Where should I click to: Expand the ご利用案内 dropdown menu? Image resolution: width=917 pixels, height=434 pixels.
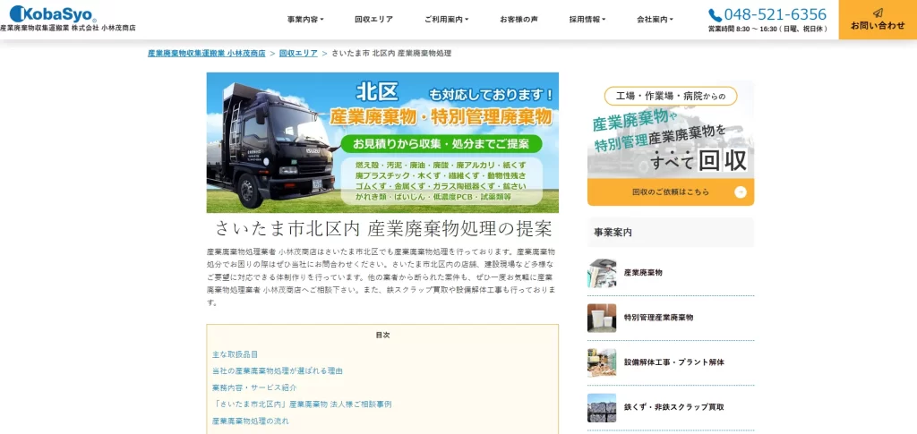446,20
